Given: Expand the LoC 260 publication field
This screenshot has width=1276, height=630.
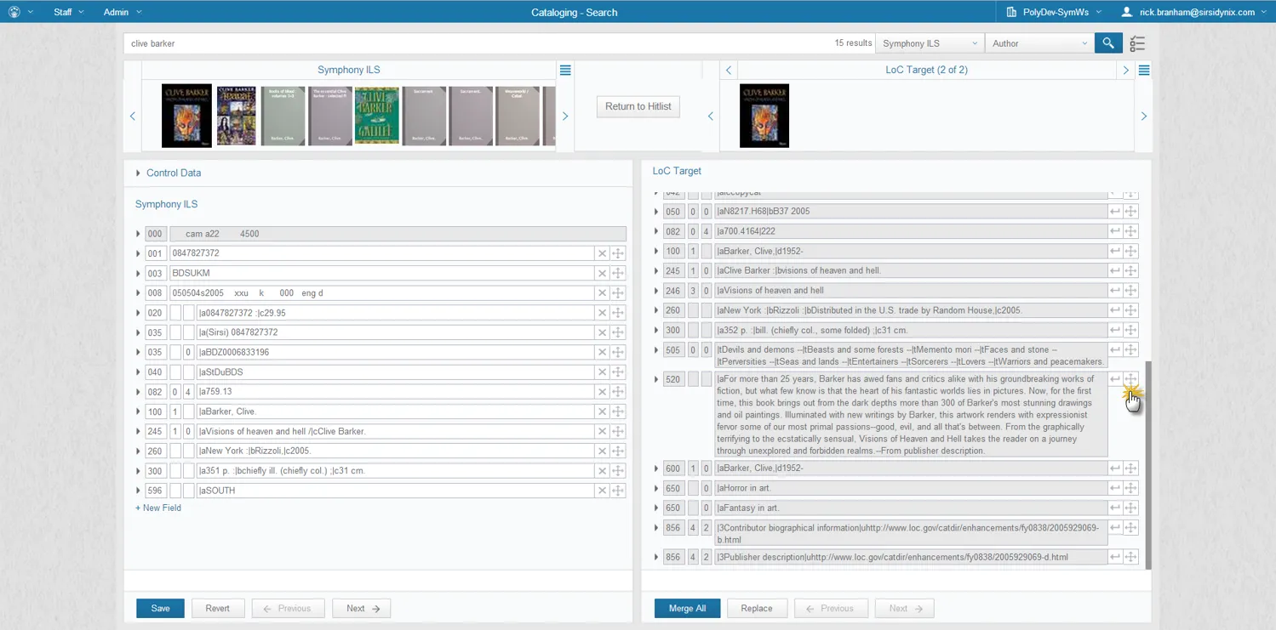Looking at the screenshot, I should (x=656, y=310).
